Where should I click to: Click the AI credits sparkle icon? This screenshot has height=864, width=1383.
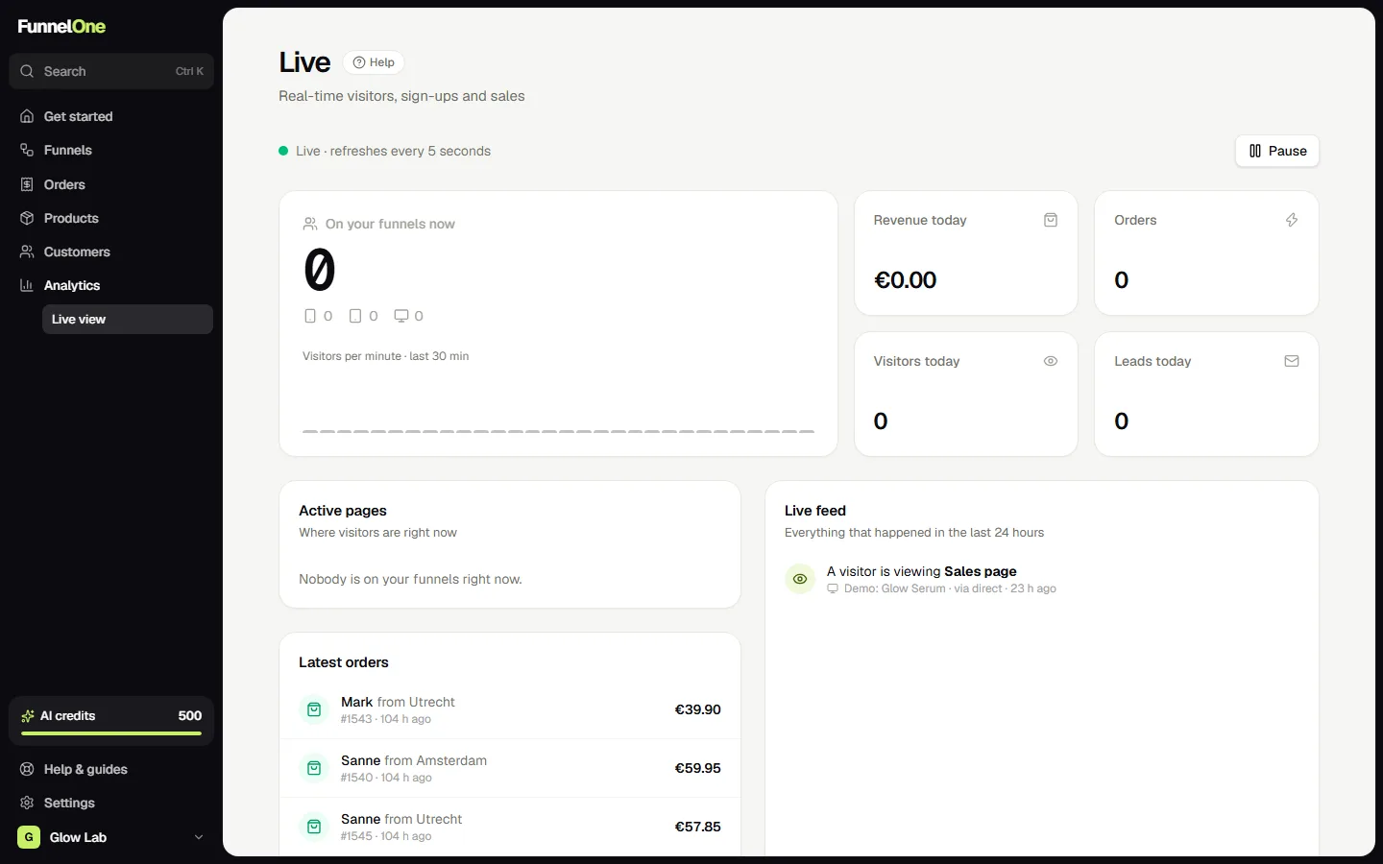(28, 716)
